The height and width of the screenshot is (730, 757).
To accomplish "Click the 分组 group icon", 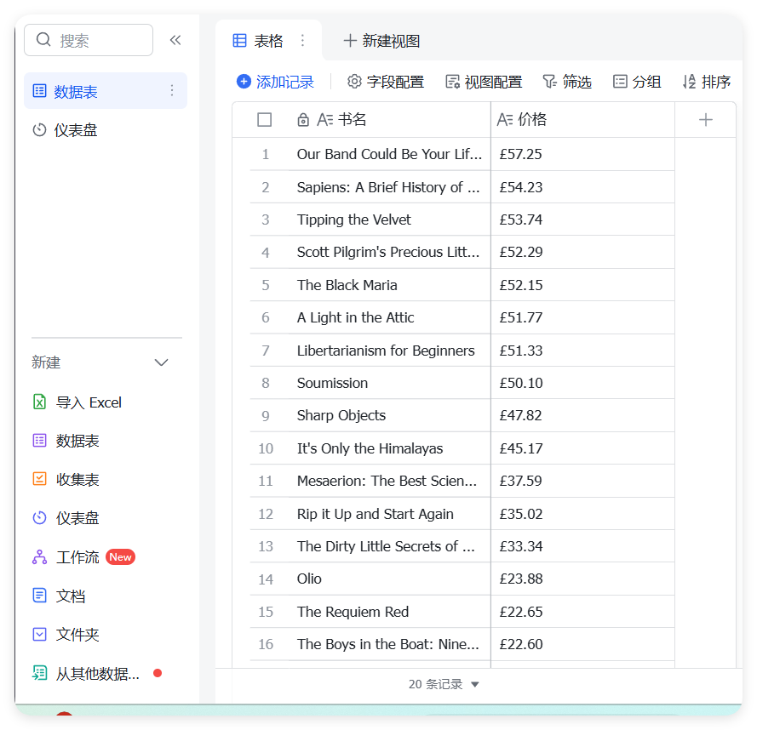I will click(620, 82).
